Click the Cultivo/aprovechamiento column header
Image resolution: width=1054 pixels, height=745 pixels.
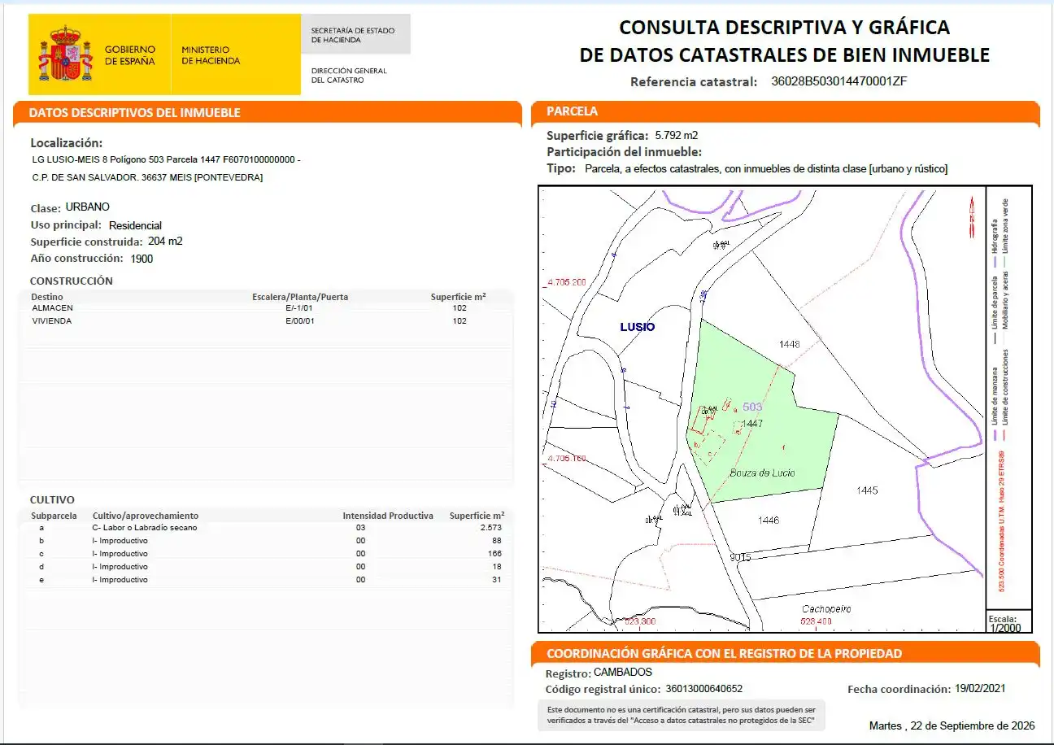pos(146,516)
